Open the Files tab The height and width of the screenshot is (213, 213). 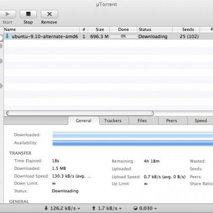tap(142, 121)
